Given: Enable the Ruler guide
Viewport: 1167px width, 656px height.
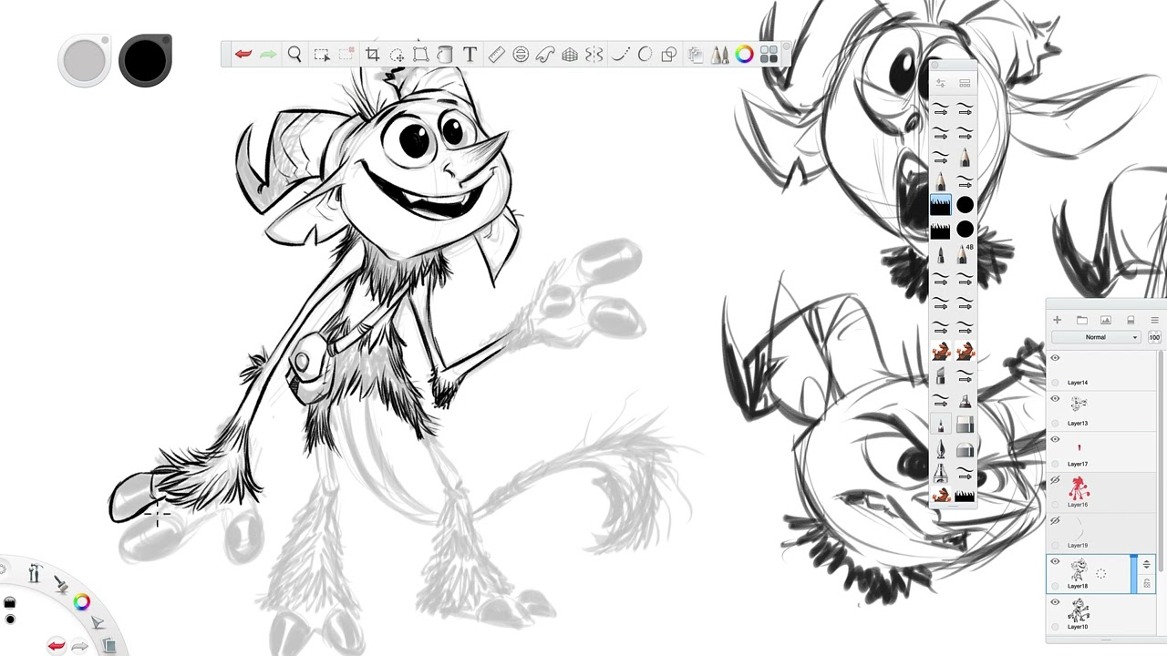Looking at the screenshot, I should 496,55.
